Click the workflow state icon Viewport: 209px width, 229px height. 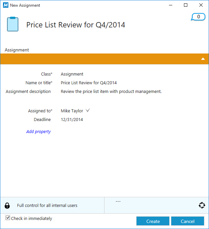202,205
